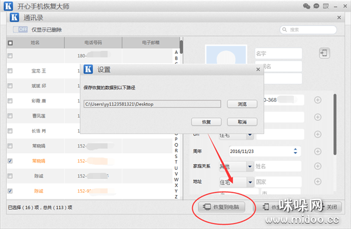Click the 恢复 button in settings dialog
Viewport: 351px width, 229px height.
click(206, 122)
